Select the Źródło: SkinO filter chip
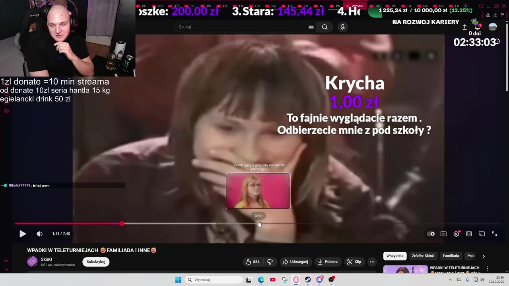The height and width of the screenshot is (286, 509). pos(423,256)
